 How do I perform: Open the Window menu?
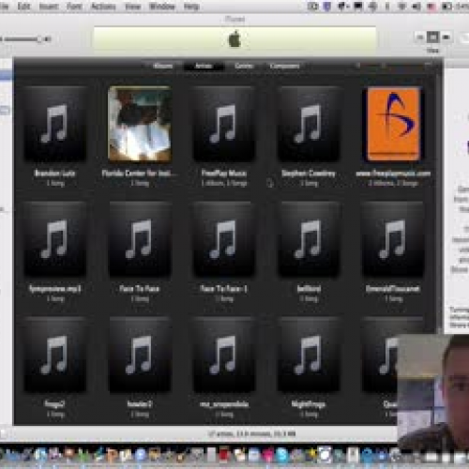click(161, 7)
